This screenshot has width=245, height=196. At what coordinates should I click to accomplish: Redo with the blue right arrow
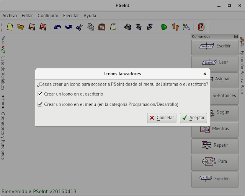pyautogui.click(x=69, y=27)
